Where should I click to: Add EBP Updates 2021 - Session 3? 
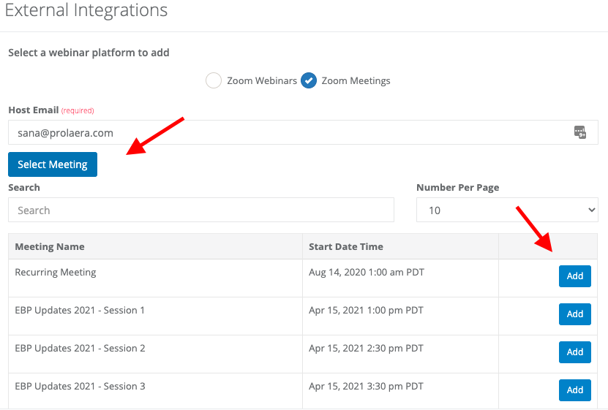(575, 390)
